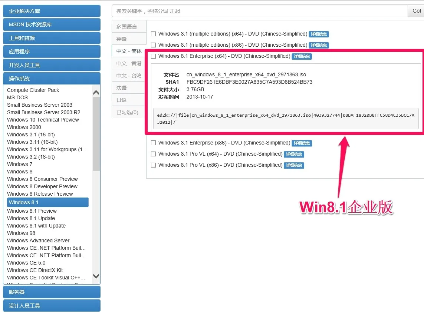Viewport: 424px width, 312px height.
Task: Switch to the 多国语言 tab
Action: tap(128, 26)
